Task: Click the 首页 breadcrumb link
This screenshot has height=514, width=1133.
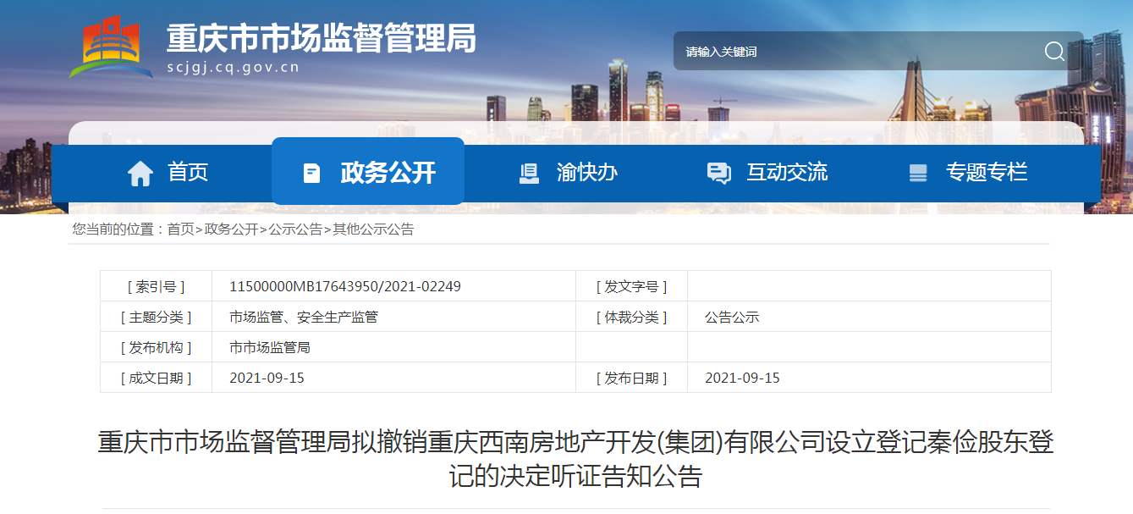Action: click(180, 229)
